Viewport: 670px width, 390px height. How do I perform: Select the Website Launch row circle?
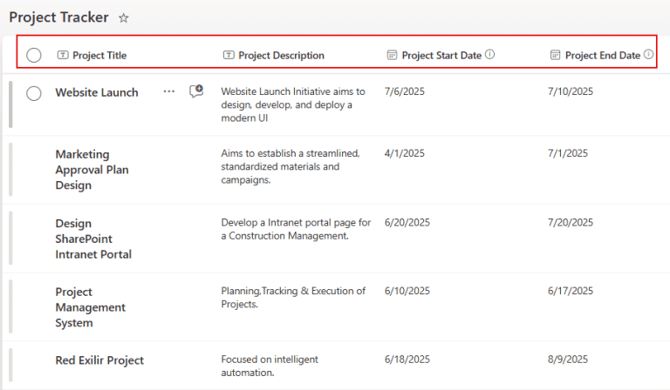click(x=34, y=93)
